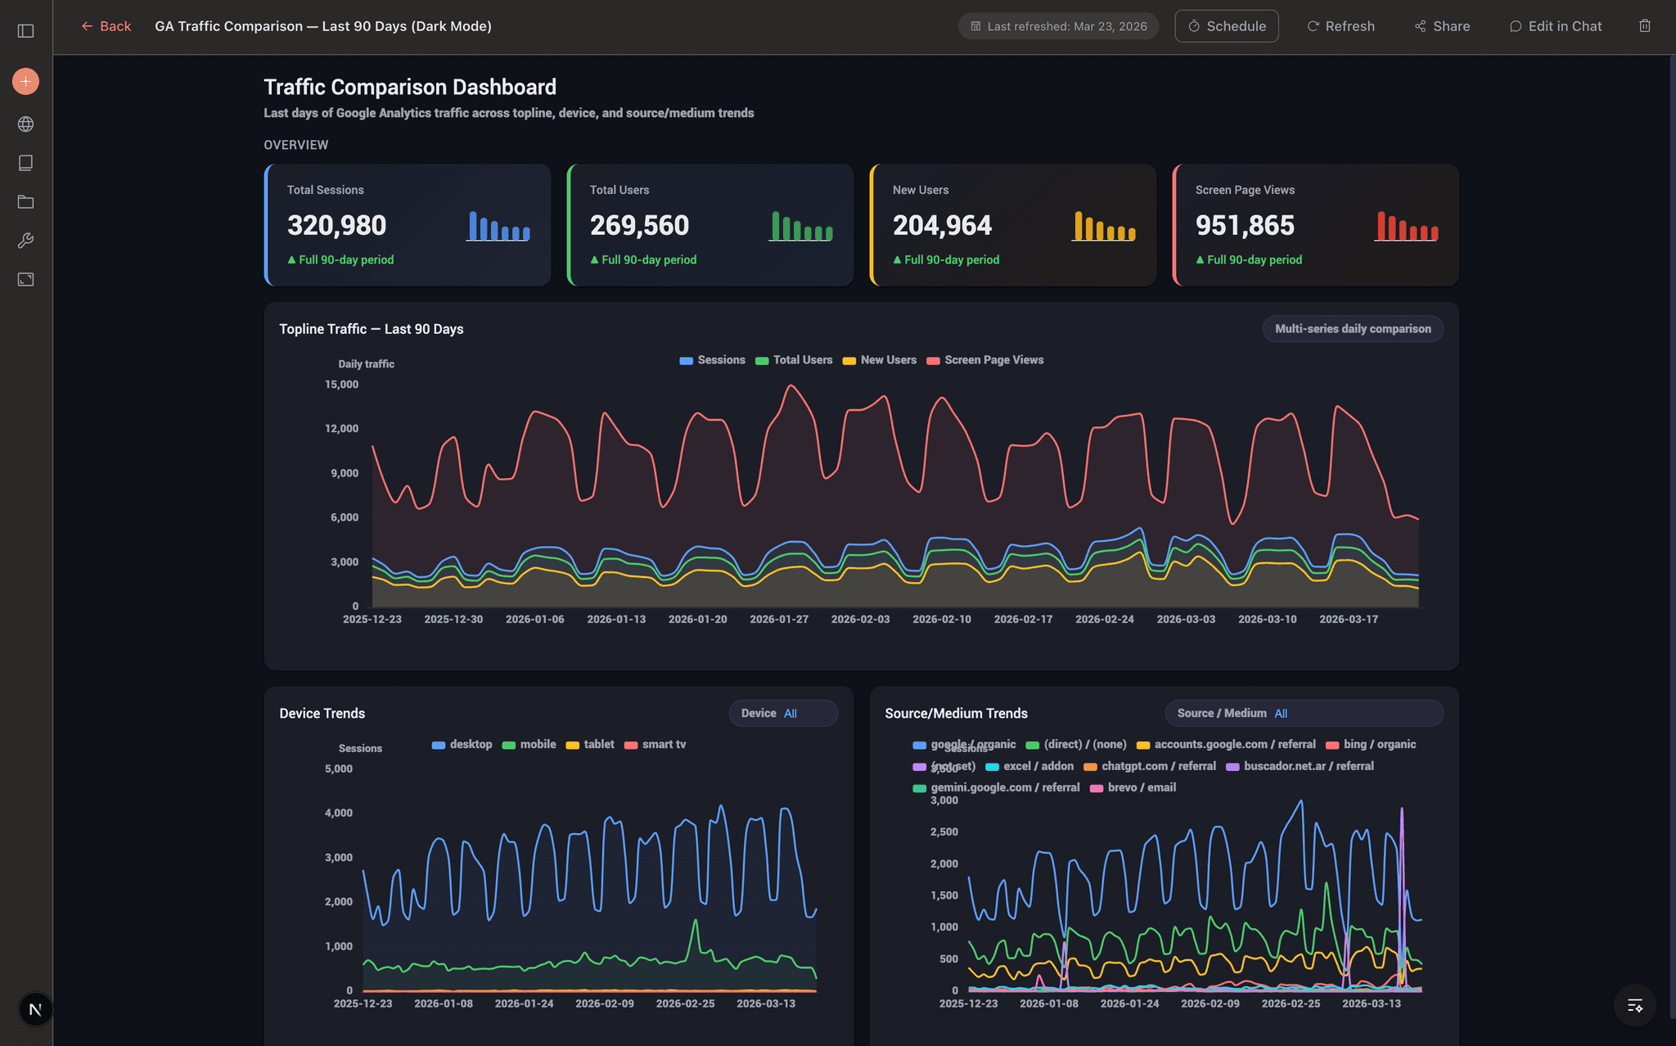Viewport: 1676px width, 1046px height.
Task: Toggle Total Users series in Topline legend
Action: (x=793, y=360)
